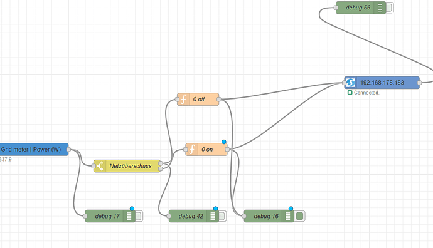Click the upper output port of Netzüberschuss
The width and height of the screenshot is (433, 248).
click(161, 163)
